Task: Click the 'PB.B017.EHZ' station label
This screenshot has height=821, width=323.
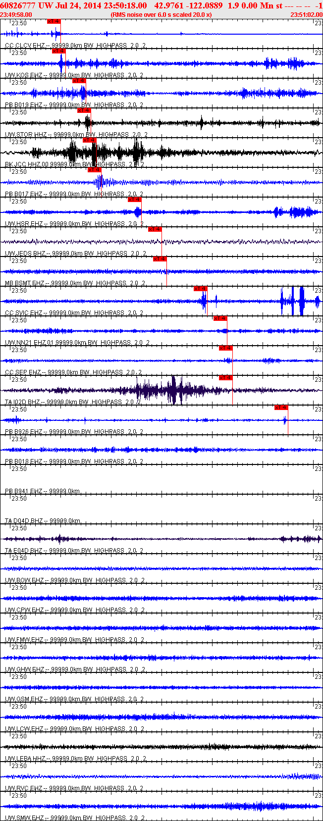Action: click(23, 194)
